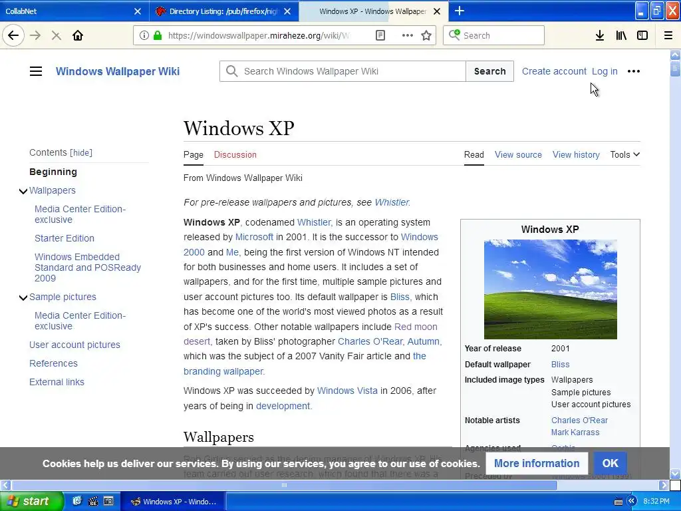Click the 8:32 PM system clock

coord(656,502)
